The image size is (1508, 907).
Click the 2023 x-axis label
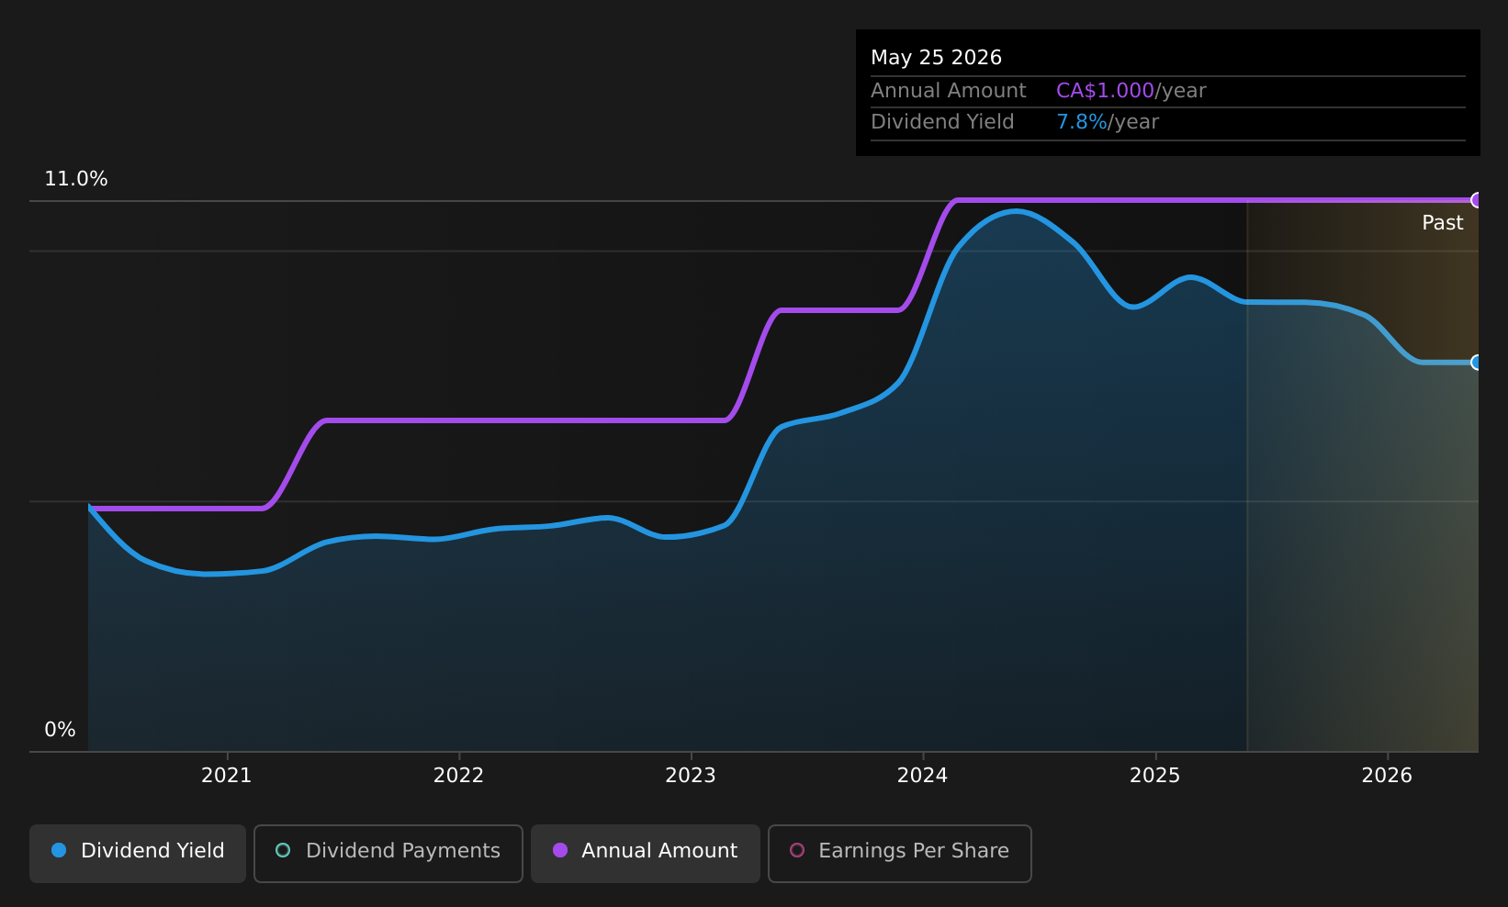coord(691,776)
